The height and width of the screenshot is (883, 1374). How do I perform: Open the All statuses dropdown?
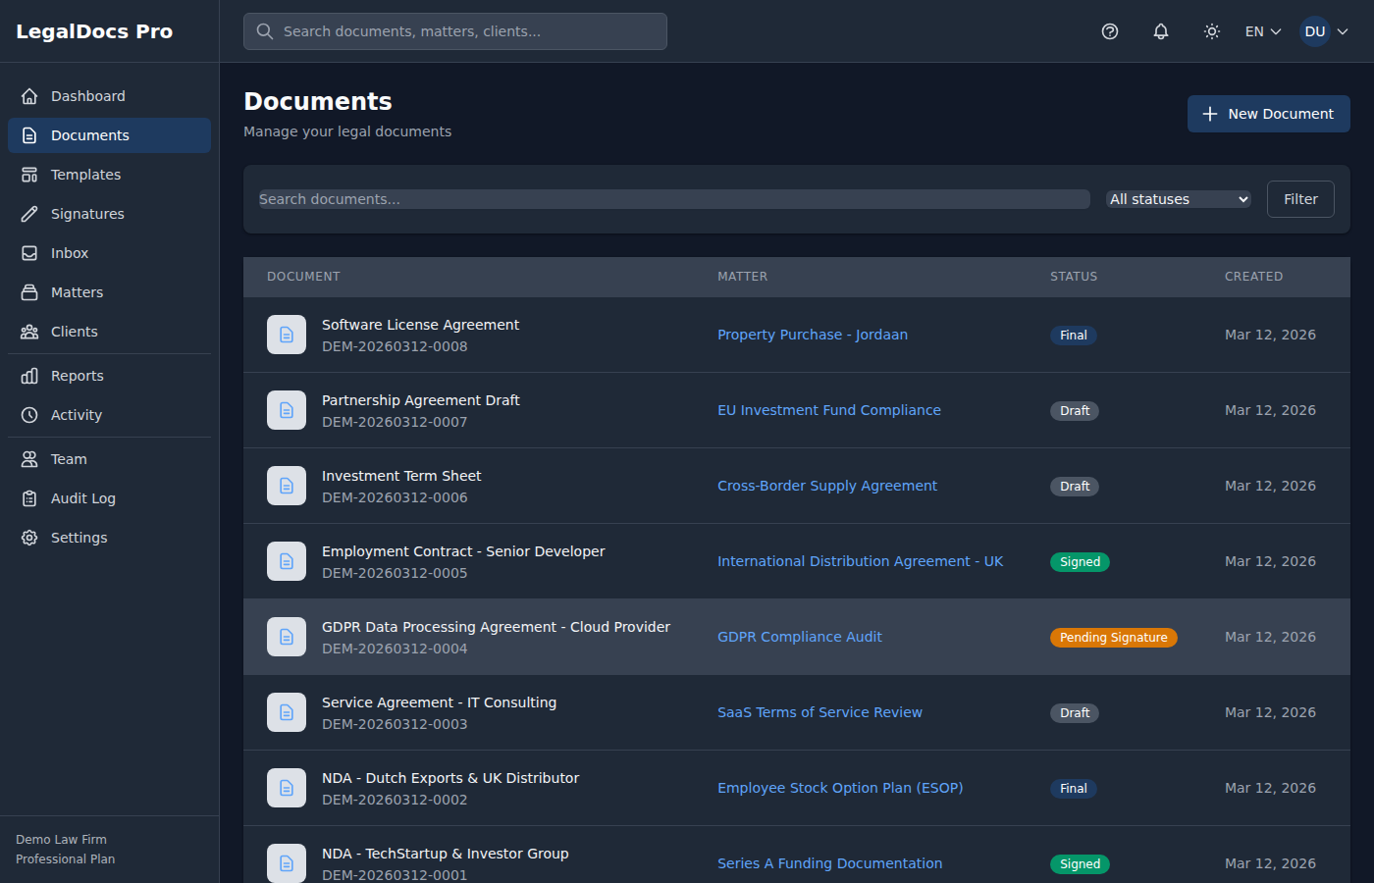click(1179, 199)
